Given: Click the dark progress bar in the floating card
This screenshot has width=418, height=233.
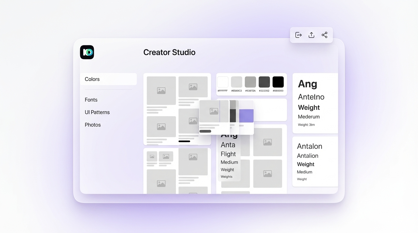Looking at the screenshot, I should tap(205, 131).
